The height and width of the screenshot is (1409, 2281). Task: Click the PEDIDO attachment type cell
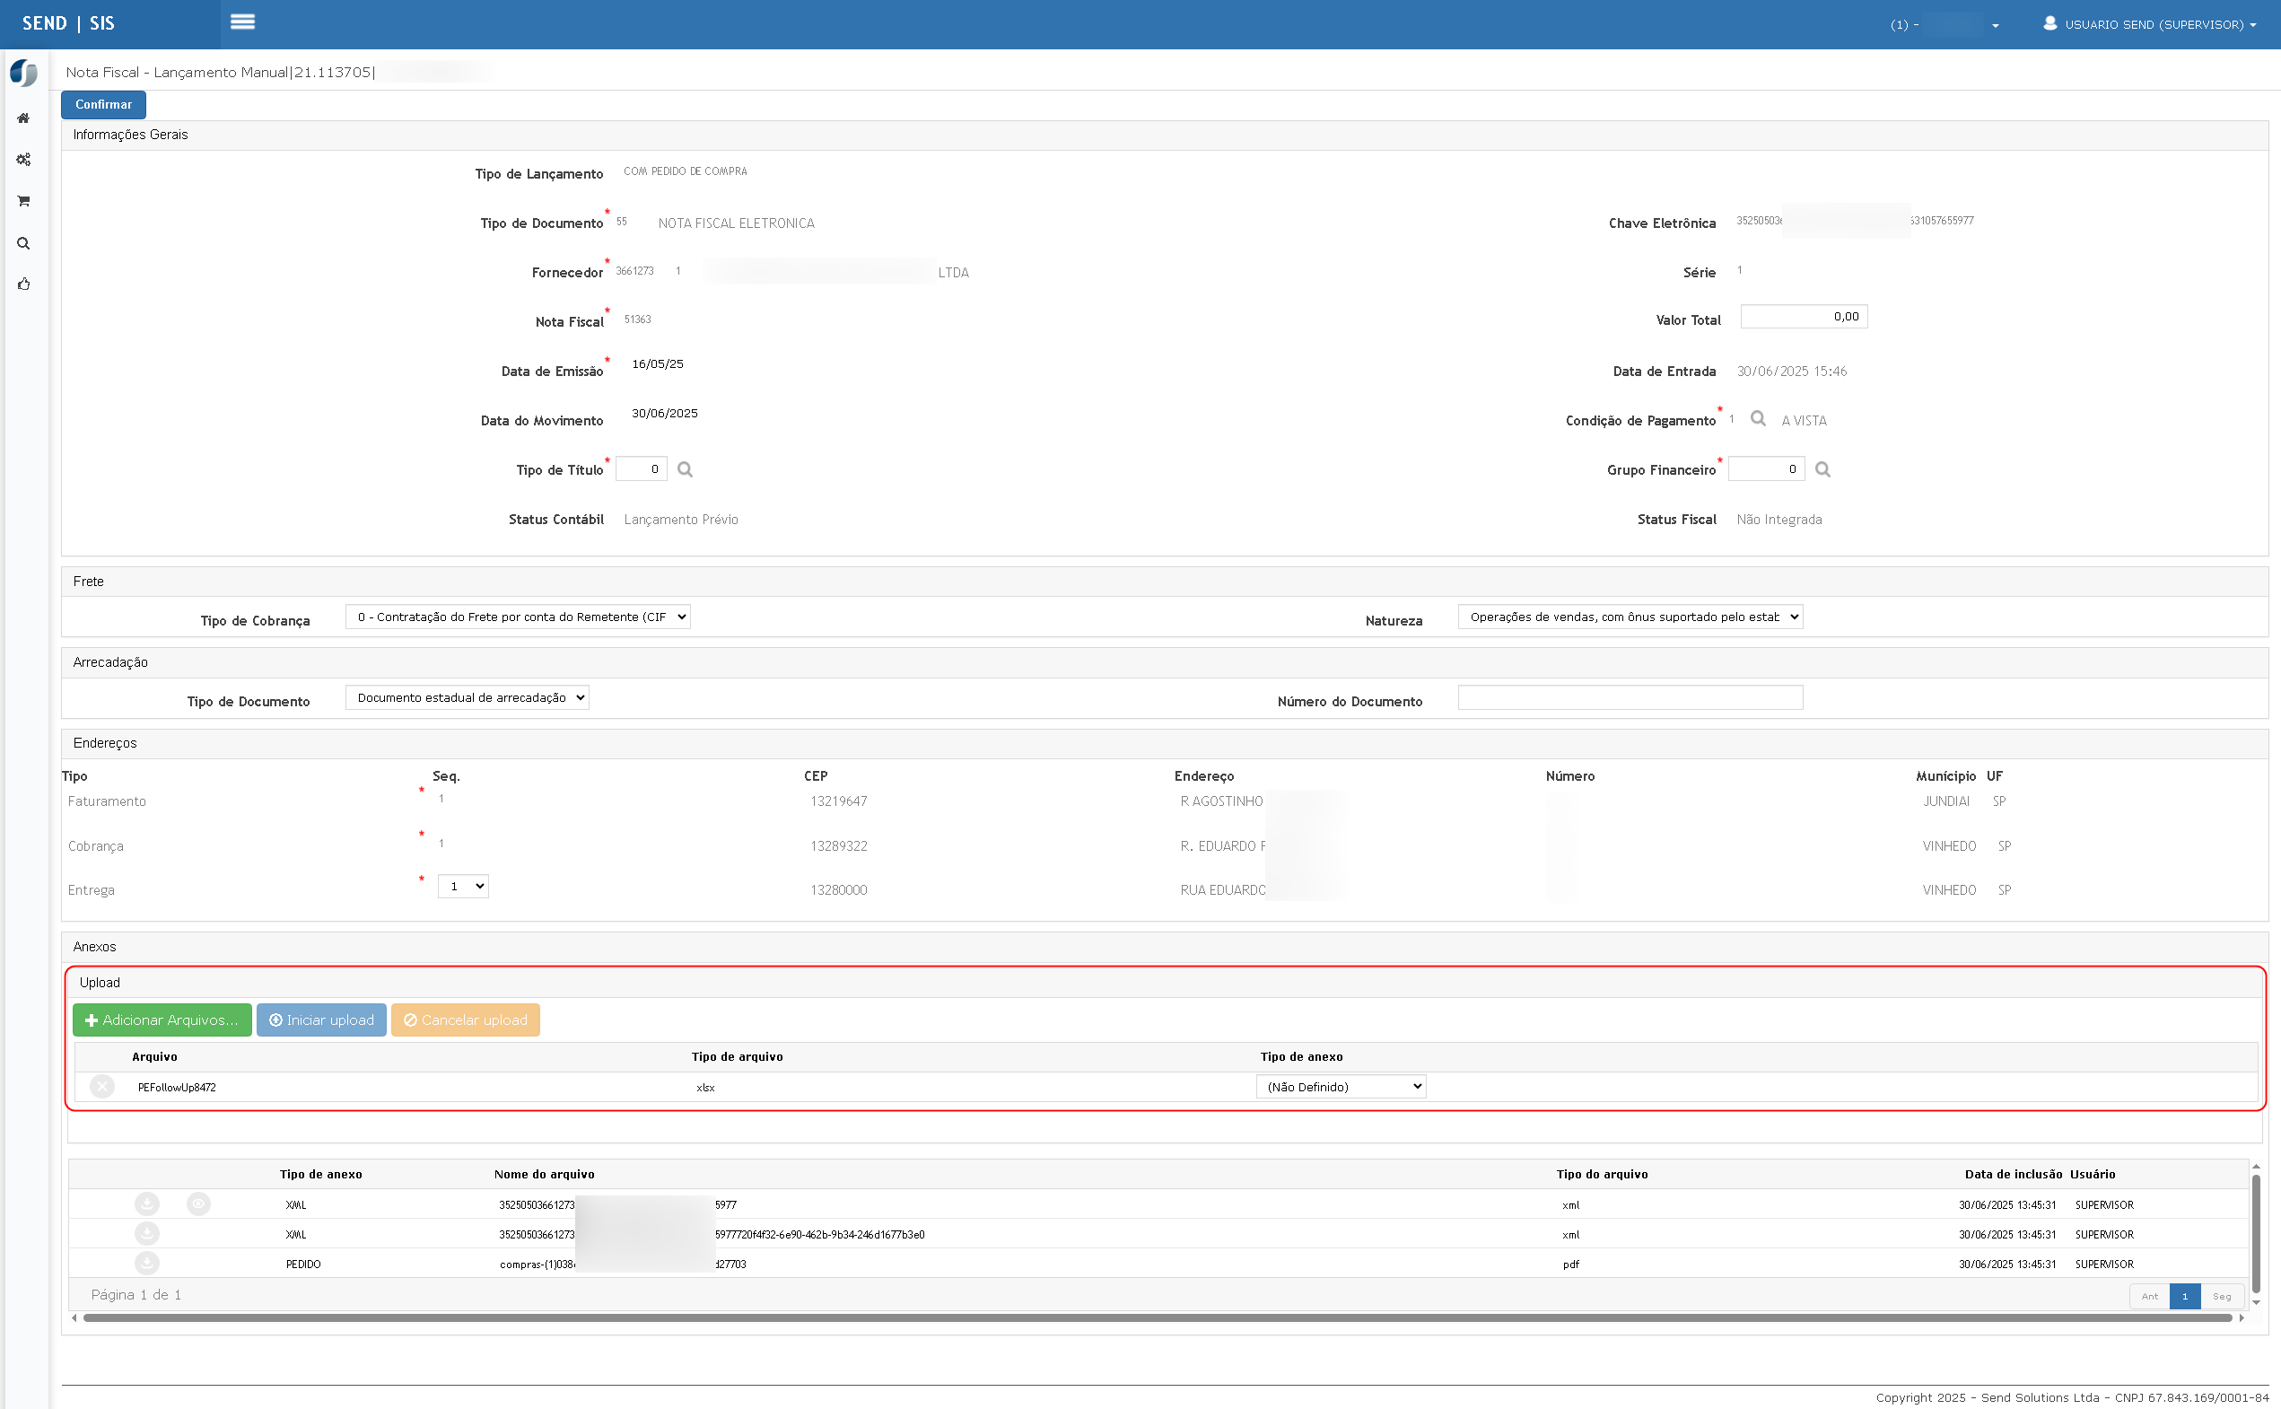[x=304, y=1265]
